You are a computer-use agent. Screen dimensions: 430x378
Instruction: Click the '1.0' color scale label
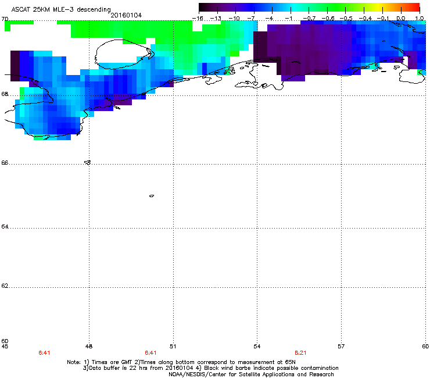(420, 19)
